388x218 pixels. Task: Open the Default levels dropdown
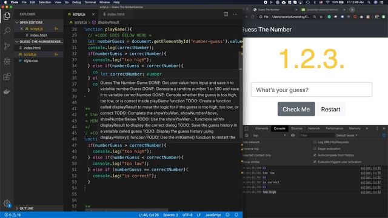tap(346, 136)
